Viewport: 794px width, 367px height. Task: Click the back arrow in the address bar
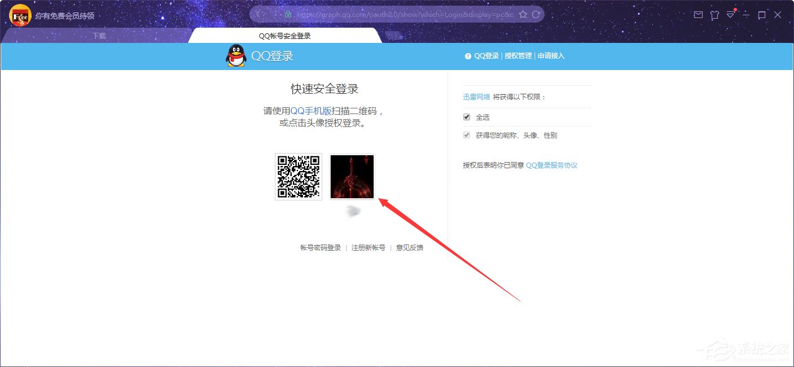pos(258,14)
